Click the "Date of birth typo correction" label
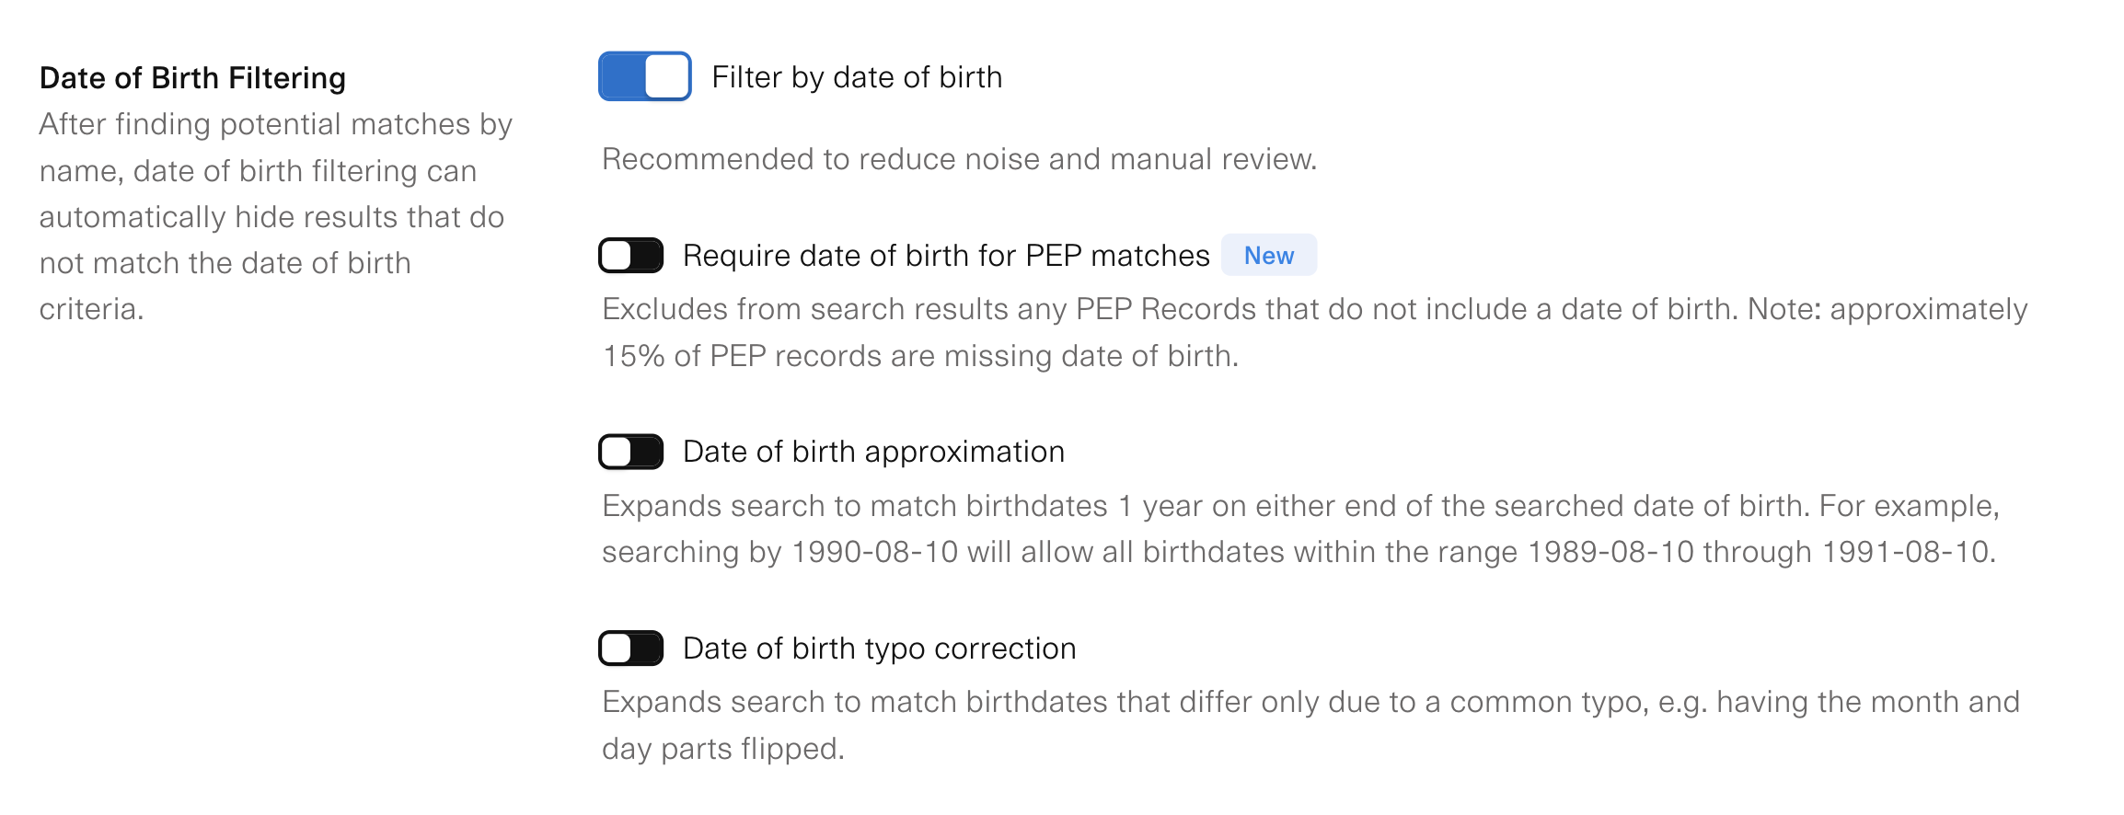2124x815 pixels. coord(879,649)
